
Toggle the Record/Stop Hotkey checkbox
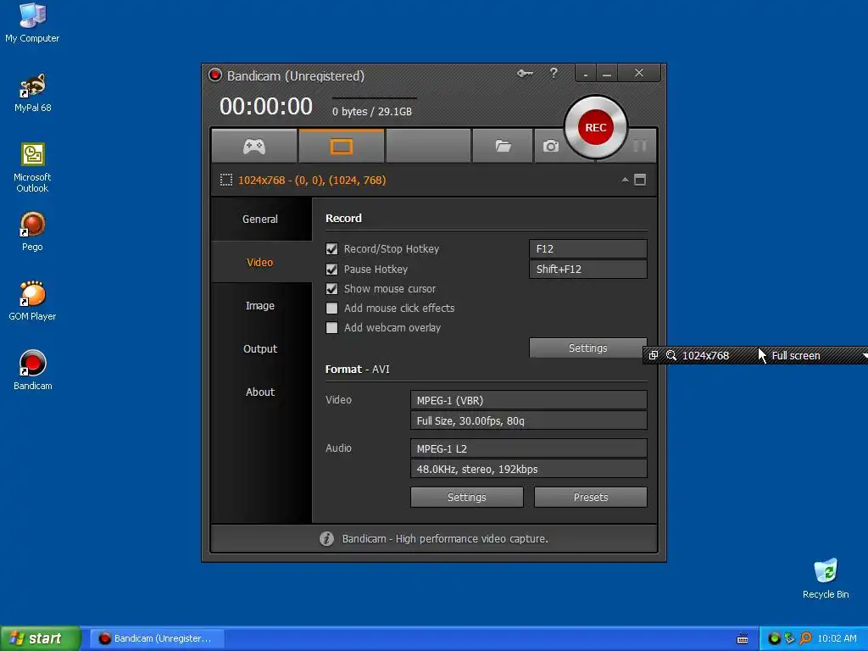331,249
